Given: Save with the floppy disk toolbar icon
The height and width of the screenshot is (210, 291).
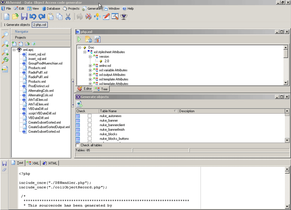Looking at the screenshot, I should [x=24, y=17].
